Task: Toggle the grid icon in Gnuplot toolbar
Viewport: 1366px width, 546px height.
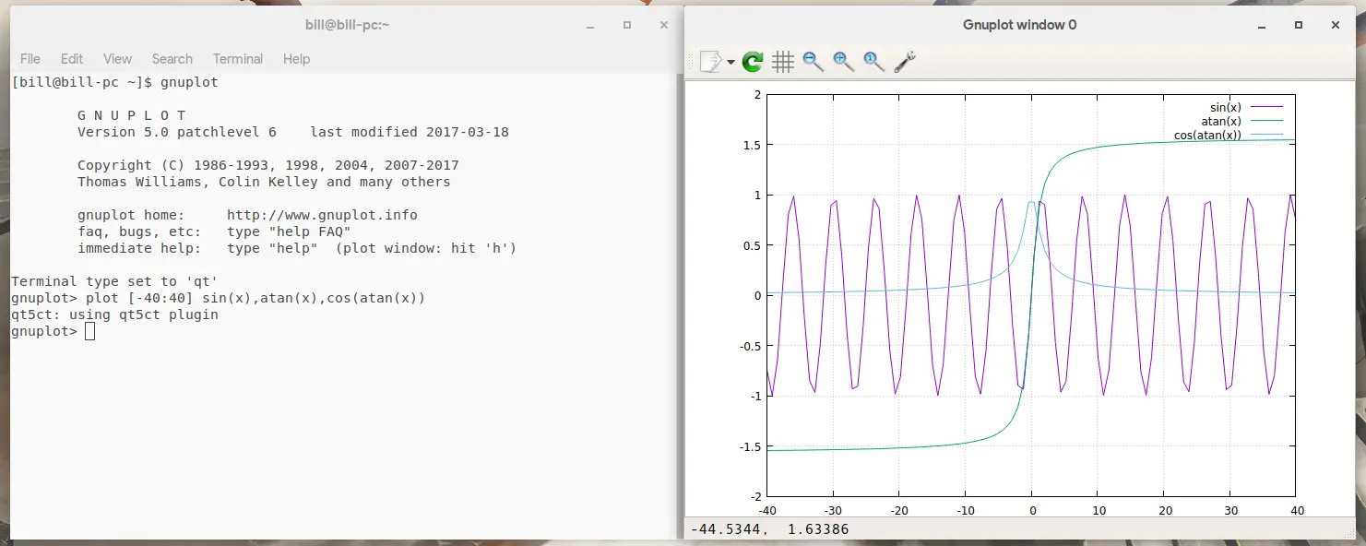Action: 783,62
